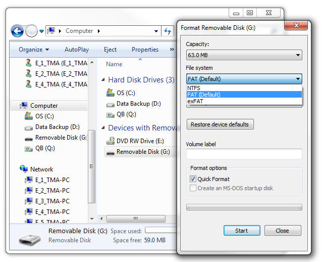
Task: Click the navigation pane vertical scrollbar thumb
Action: pyautogui.click(x=91, y=166)
